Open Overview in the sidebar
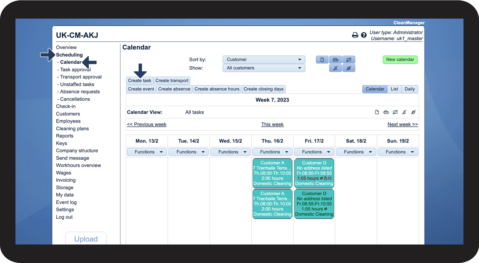 pyautogui.click(x=66, y=47)
